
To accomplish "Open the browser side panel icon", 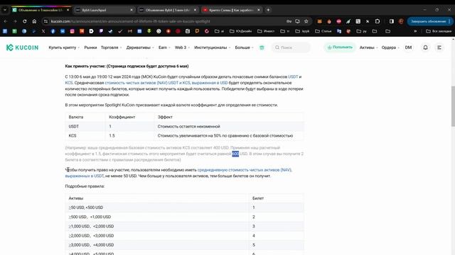I will coord(392,21).
